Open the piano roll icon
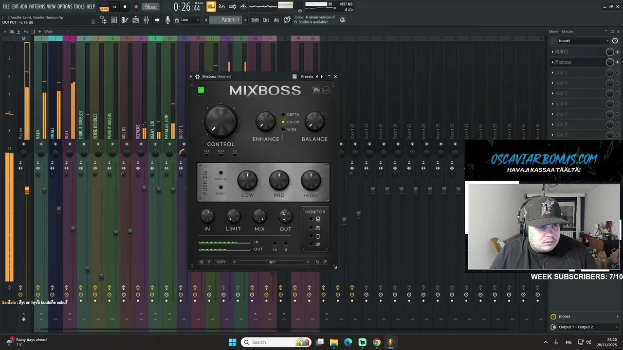This screenshot has height=350, width=623. [x=125, y=20]
